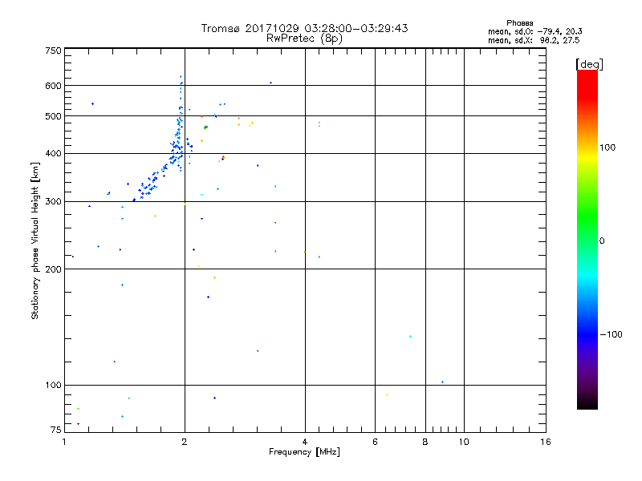Click the yellow band of the colorbar

click(x=587, y=156)
